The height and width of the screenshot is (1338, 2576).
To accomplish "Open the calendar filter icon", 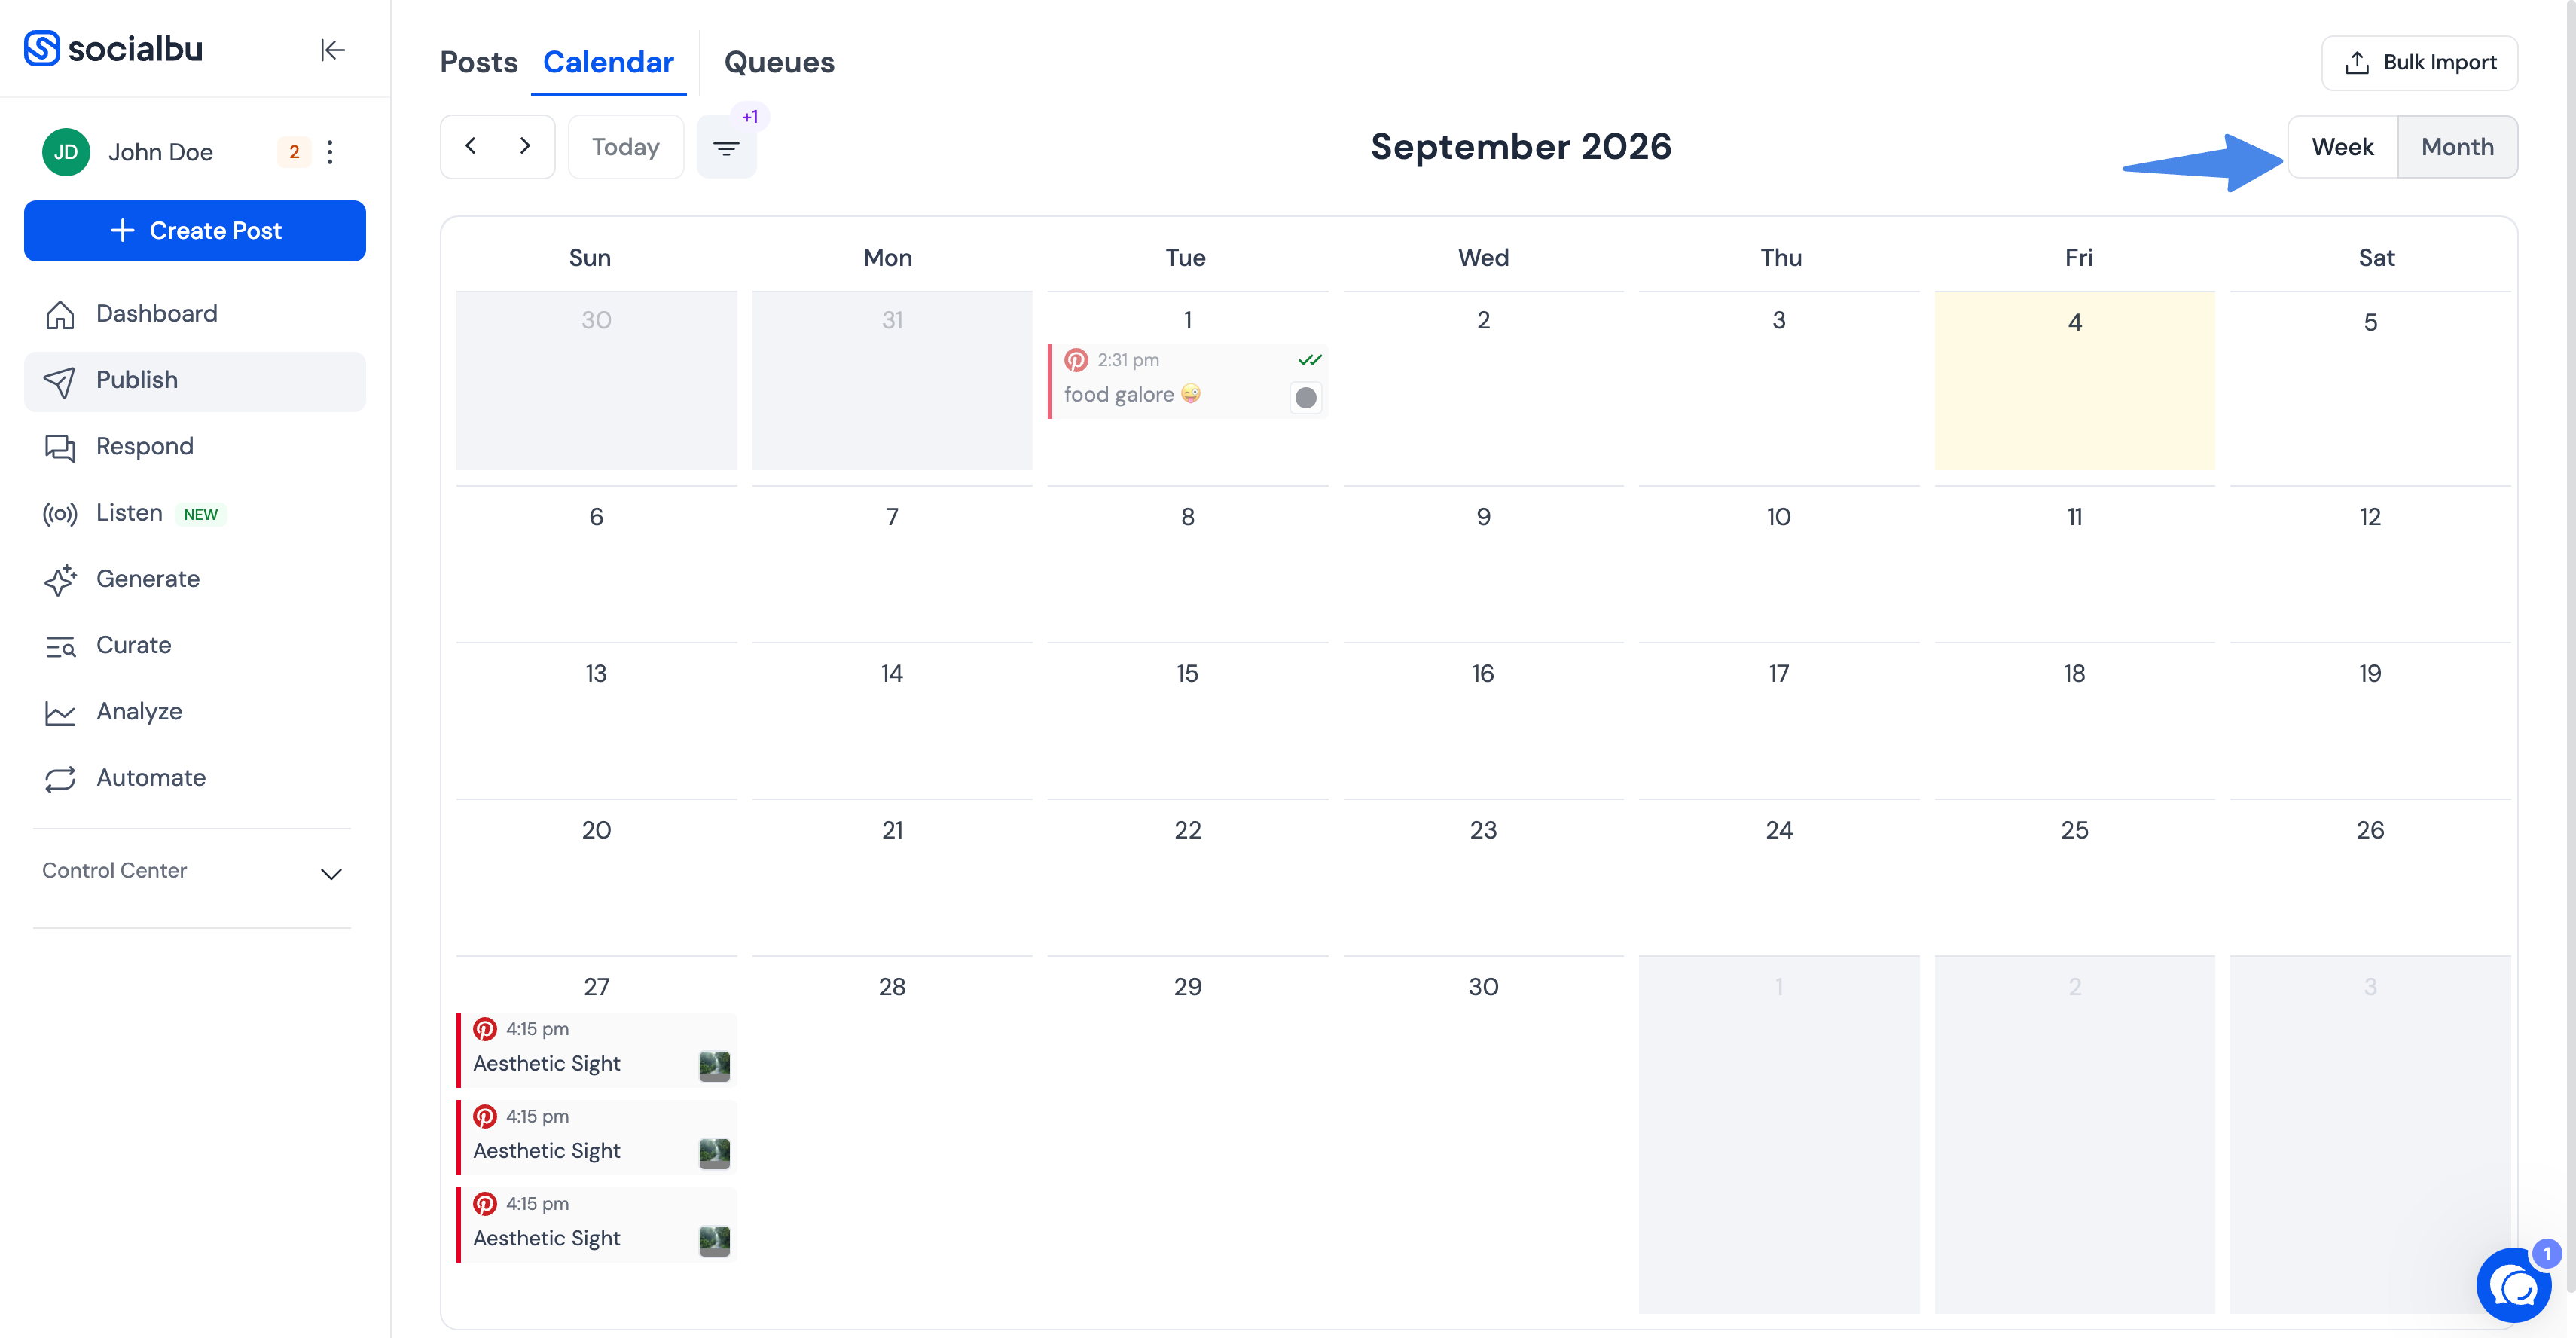I will (x=726, y=148).
